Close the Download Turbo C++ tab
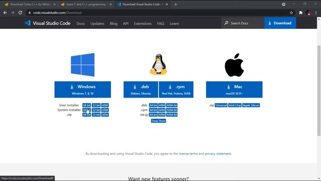Viewport: 321px width, 181px height. 55,5
